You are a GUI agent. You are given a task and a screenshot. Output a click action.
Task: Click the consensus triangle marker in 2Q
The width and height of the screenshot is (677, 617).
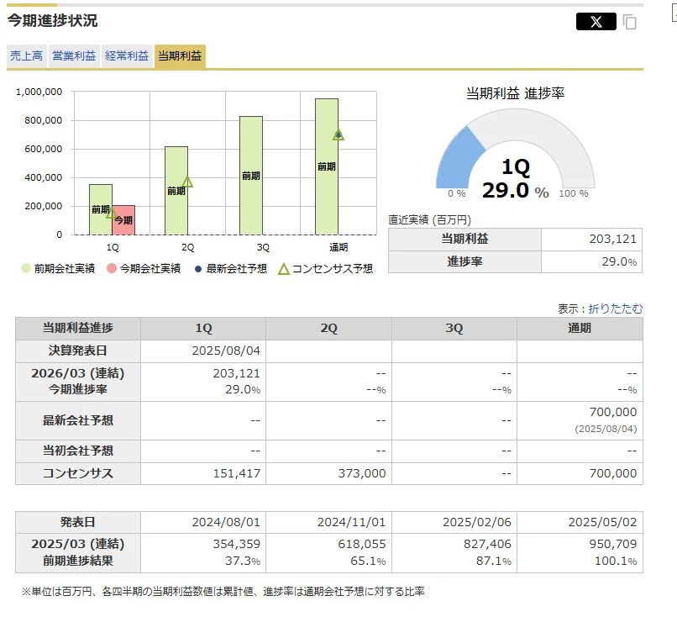point(187,182)
